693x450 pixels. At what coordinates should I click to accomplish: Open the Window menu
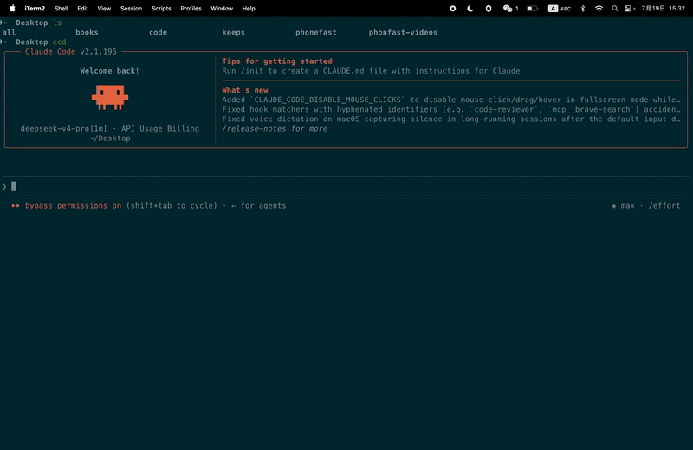pyautogui.click(x=222, y=9)
